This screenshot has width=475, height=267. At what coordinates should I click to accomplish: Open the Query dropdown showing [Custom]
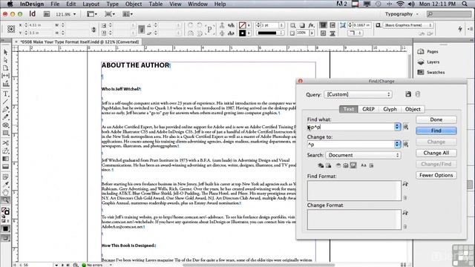[358, 94]
